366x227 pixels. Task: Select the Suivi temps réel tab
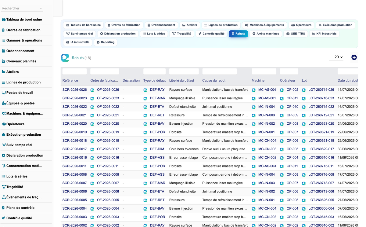coord(79,34)
